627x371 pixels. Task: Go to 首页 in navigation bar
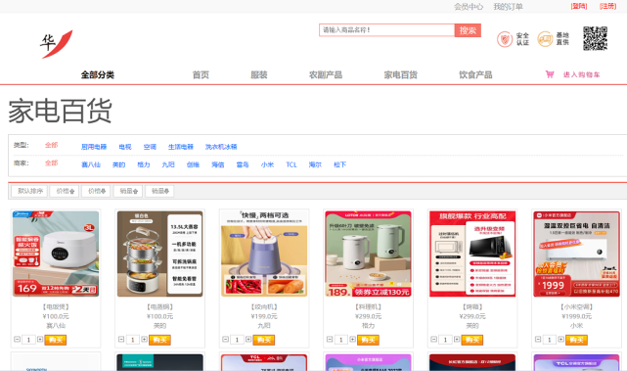click(x=201, y=74)
